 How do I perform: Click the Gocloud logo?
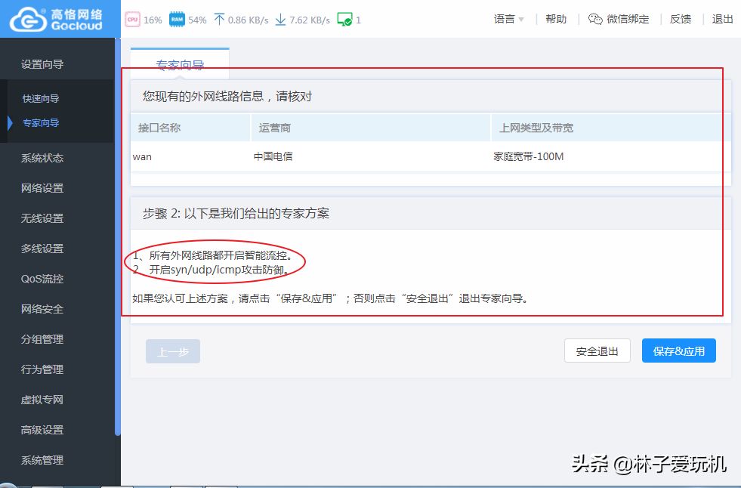(56, 19)
